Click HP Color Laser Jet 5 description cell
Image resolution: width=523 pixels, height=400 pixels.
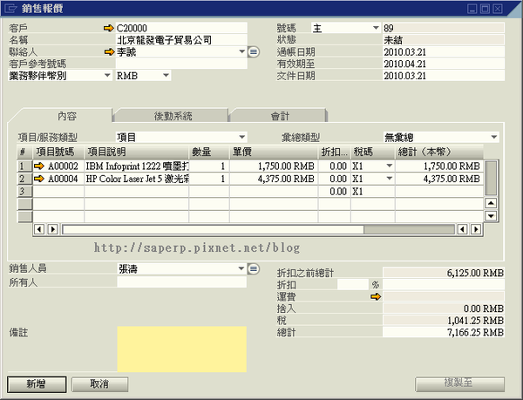[137, 179]
